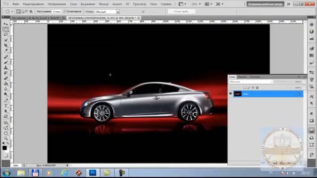Select the Elliptical Marquee tool in toolbox
Screen dimensions: 317x178
click(6, 30)
